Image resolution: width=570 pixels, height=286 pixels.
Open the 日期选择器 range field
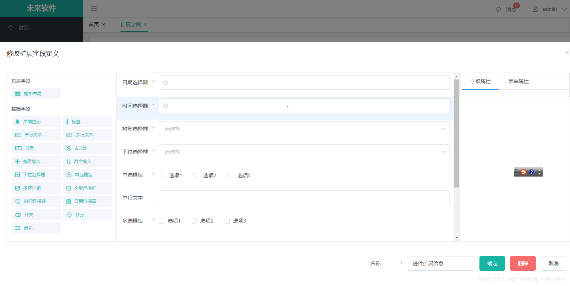(304, 82)
